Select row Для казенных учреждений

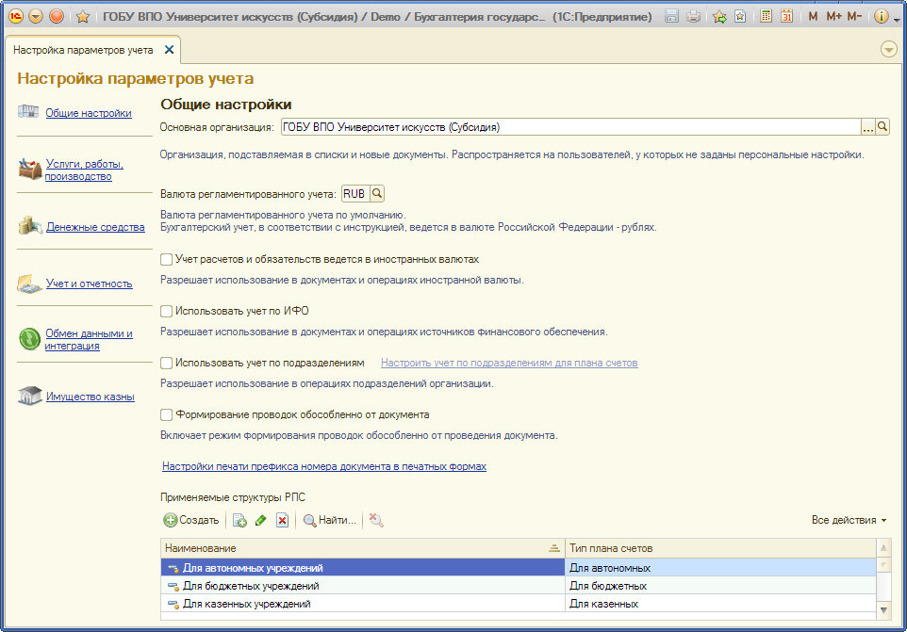coord(363,604)
